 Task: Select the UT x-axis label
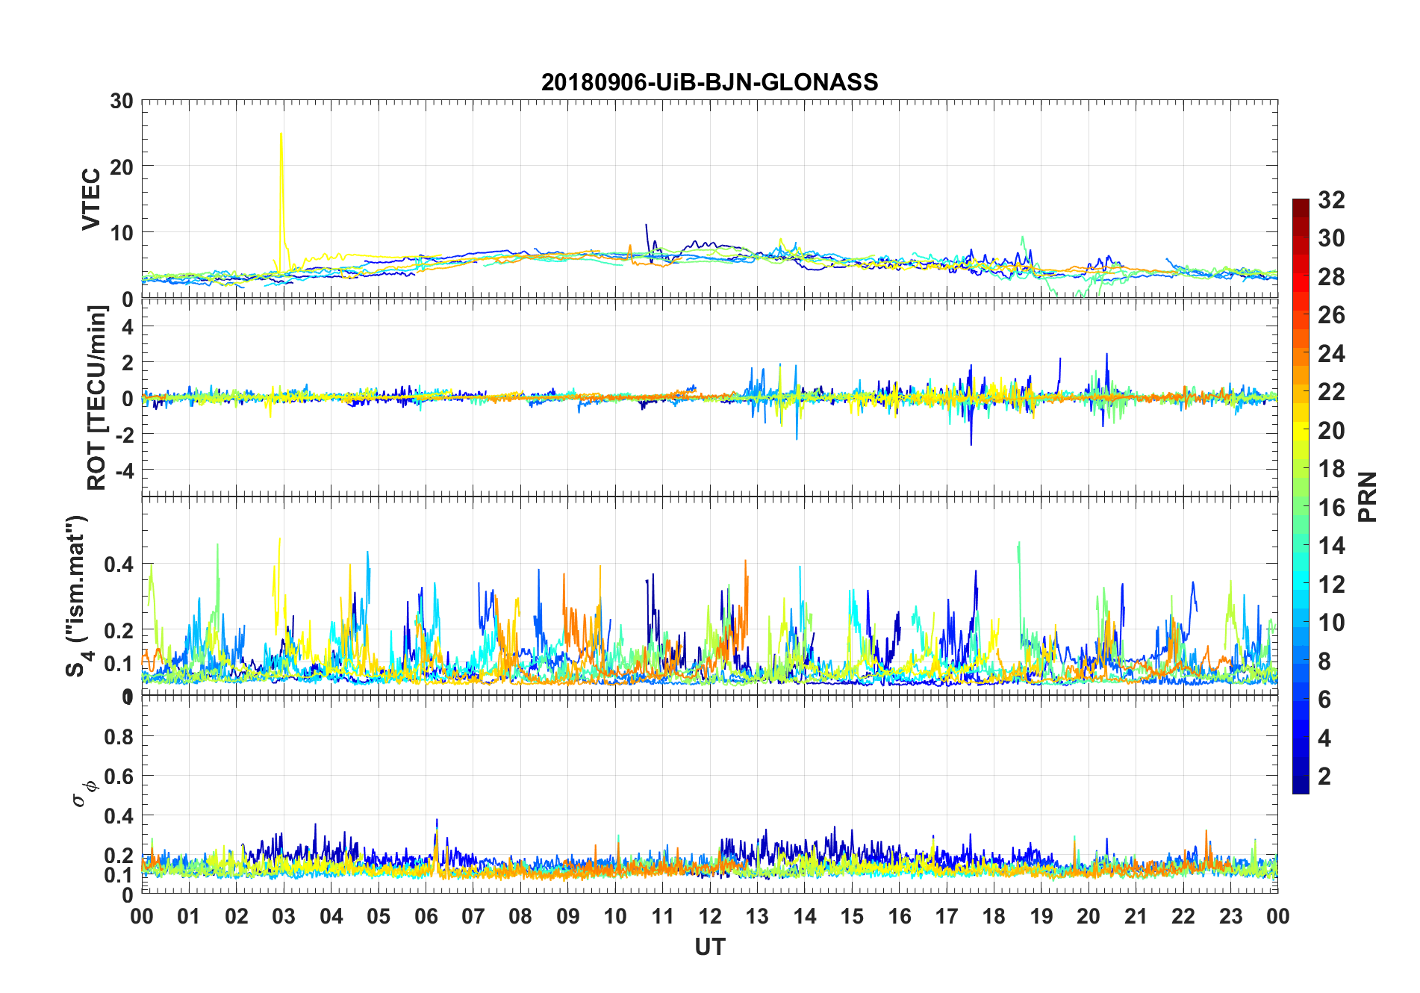click(709, 947)
